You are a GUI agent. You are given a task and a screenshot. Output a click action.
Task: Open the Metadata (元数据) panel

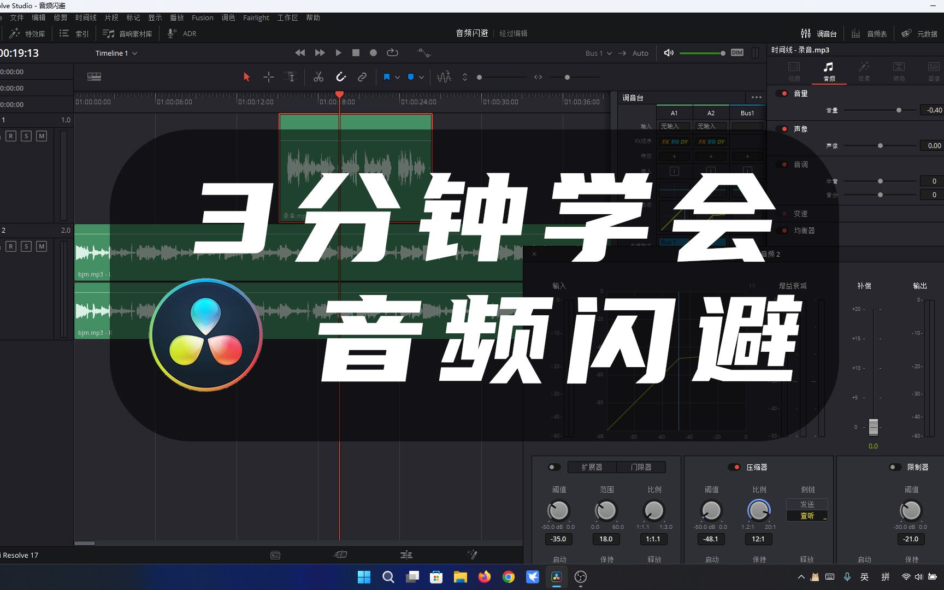click(x=919, y=33)
